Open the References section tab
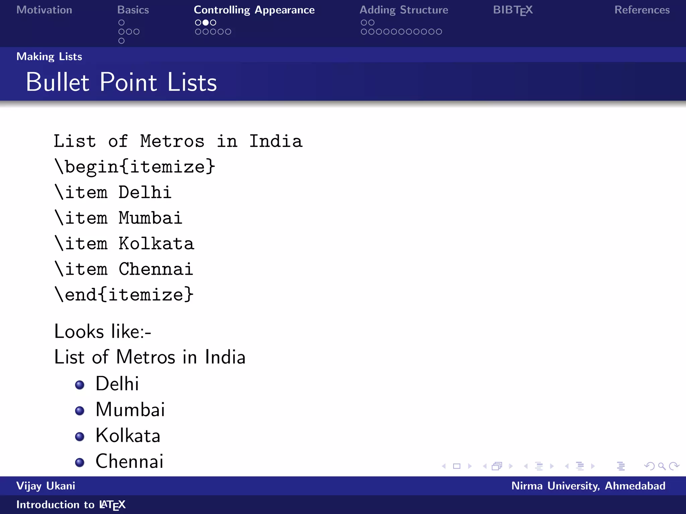The image size is (686, 514). pos(642,10)
